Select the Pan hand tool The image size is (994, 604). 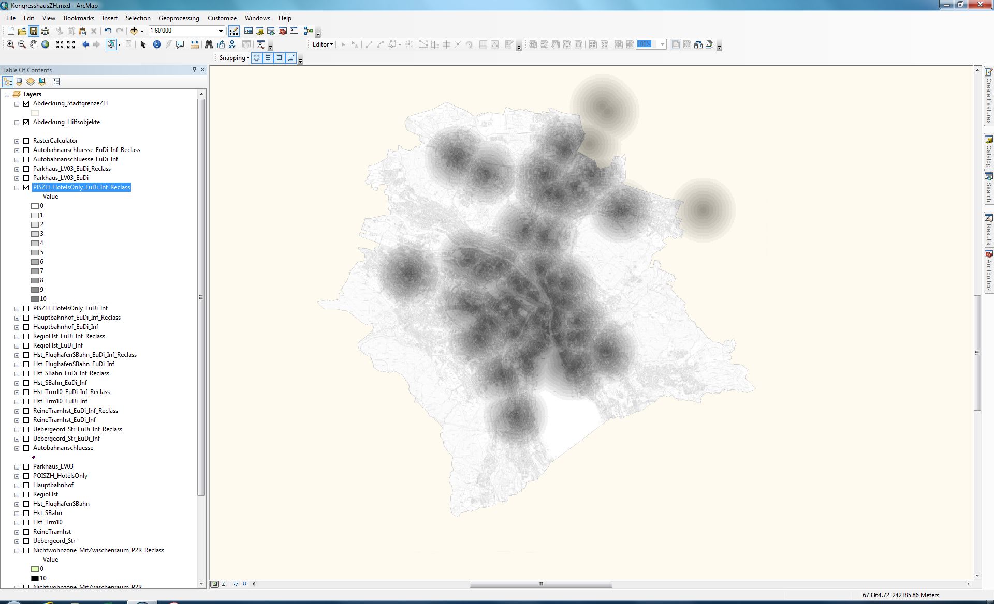click(x=34, y=44)
